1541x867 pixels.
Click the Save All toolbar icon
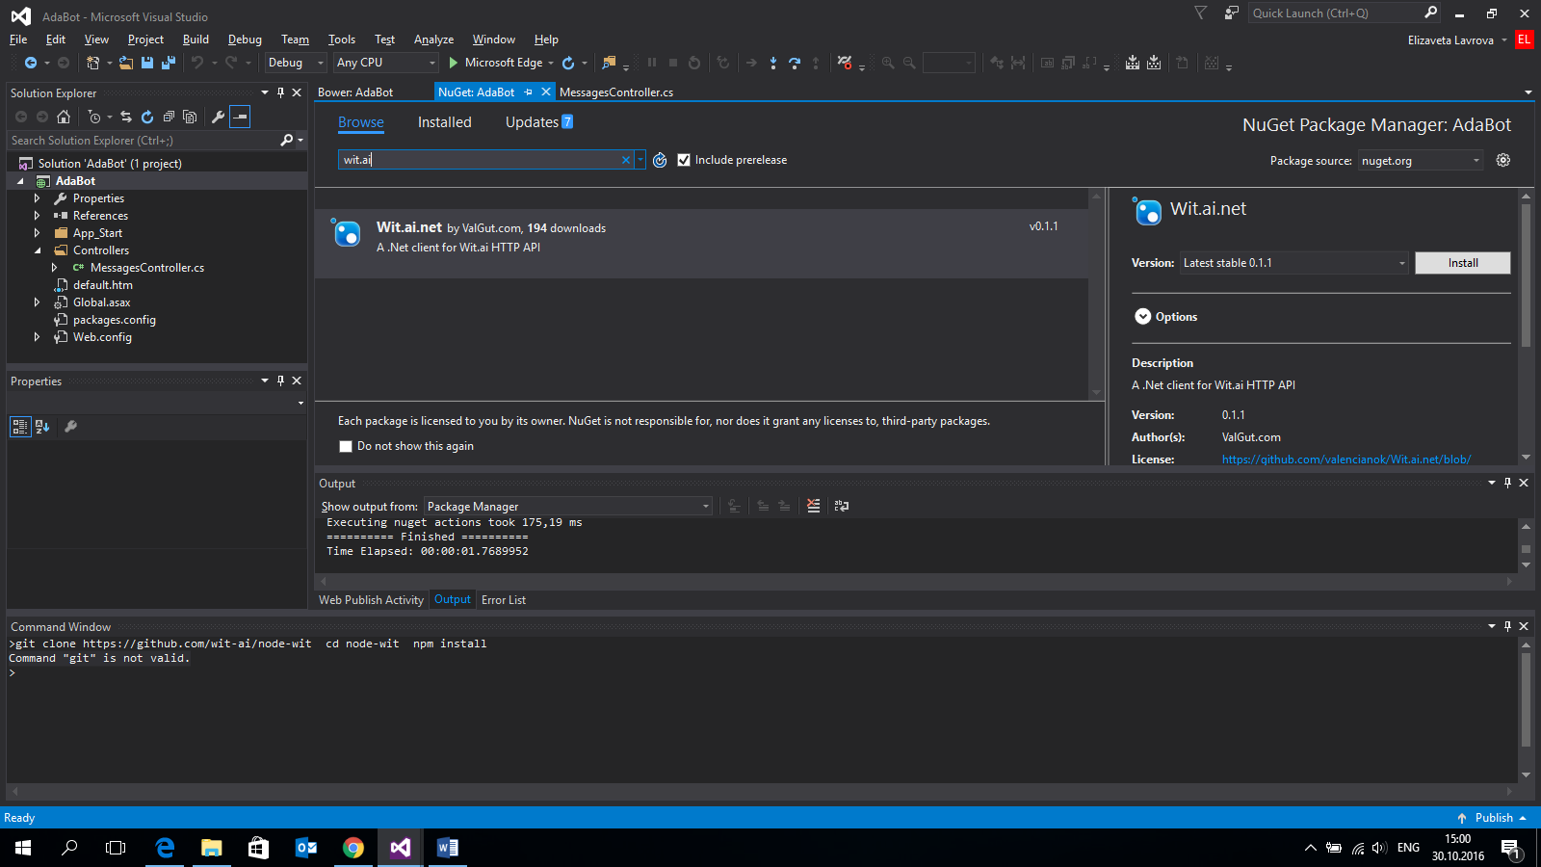coord(169,63)
